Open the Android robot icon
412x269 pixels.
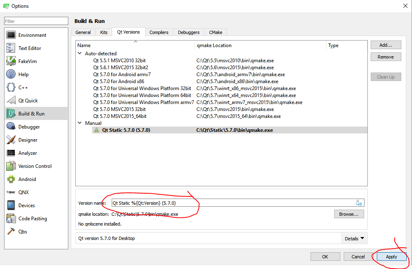(x=11, y=179)
